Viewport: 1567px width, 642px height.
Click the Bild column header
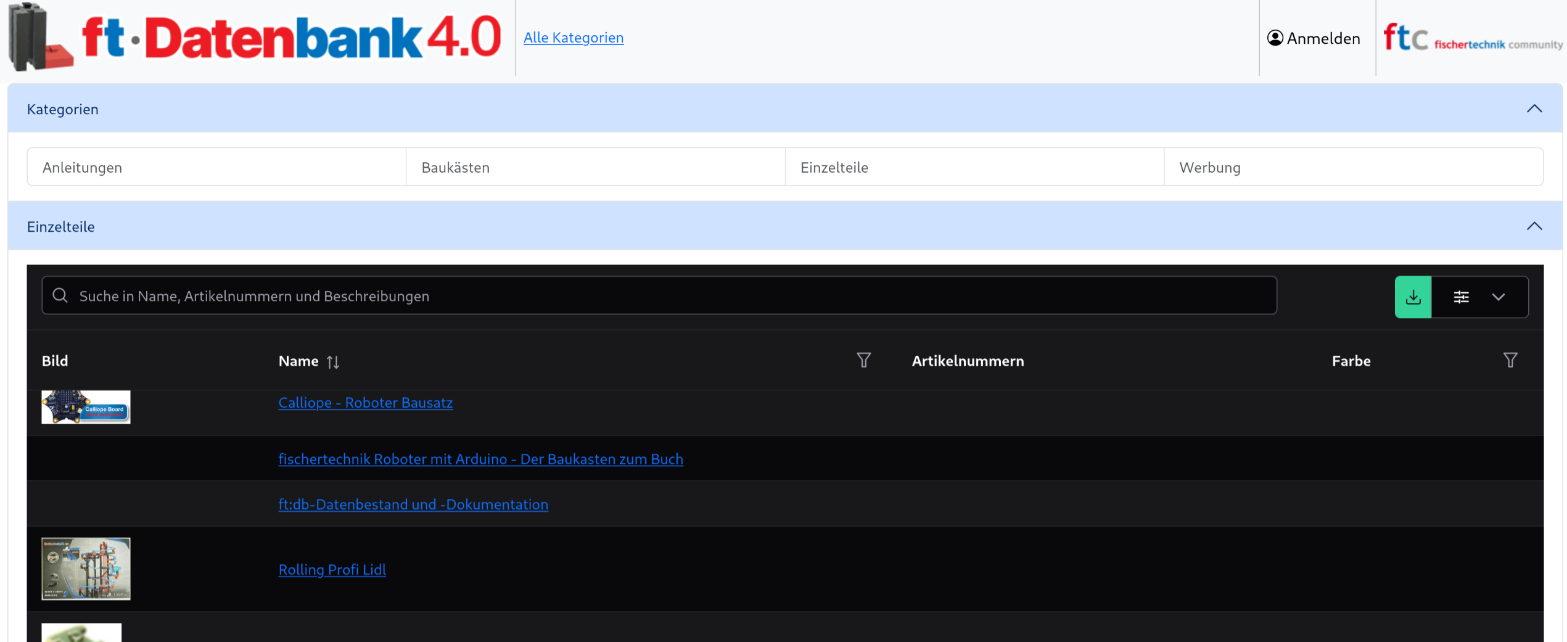tap(55, 361)
